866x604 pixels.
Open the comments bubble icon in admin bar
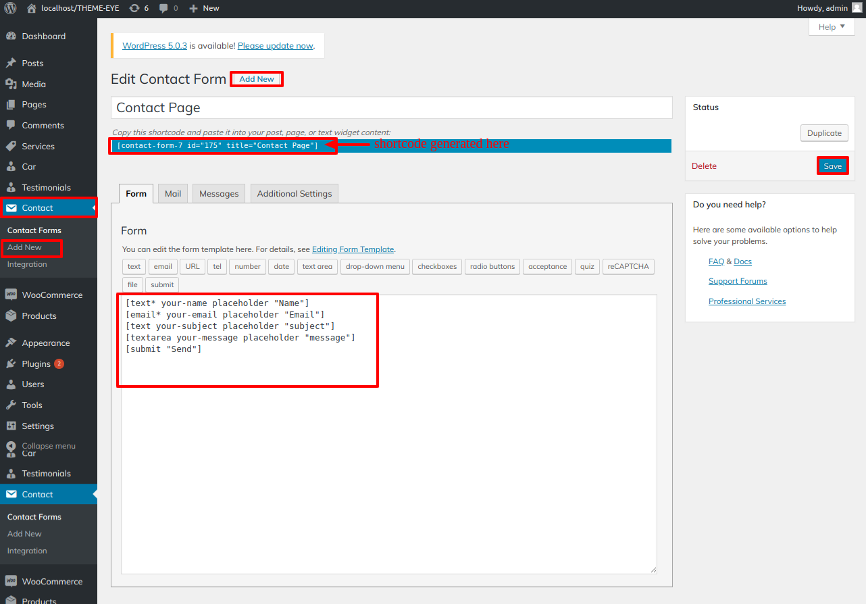(x=164, y=8)
